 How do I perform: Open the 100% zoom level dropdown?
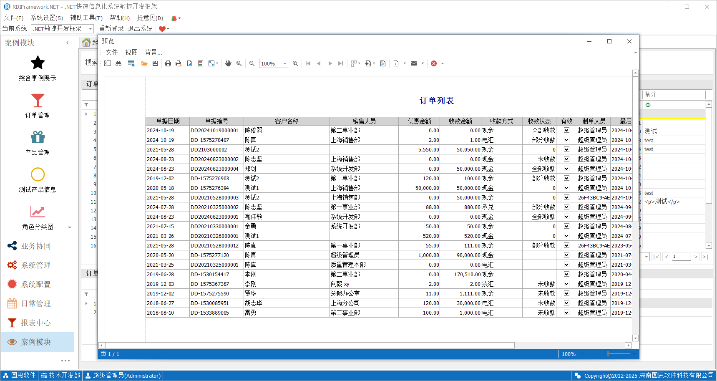tap(285, 64)
